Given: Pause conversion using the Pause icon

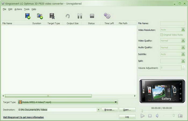Looking at the screenshot, I should (80, 16).
